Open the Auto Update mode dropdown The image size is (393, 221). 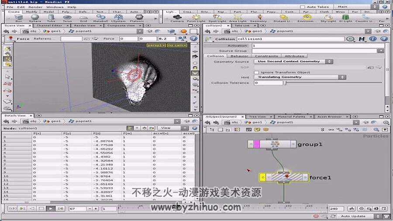coord(359,216)
